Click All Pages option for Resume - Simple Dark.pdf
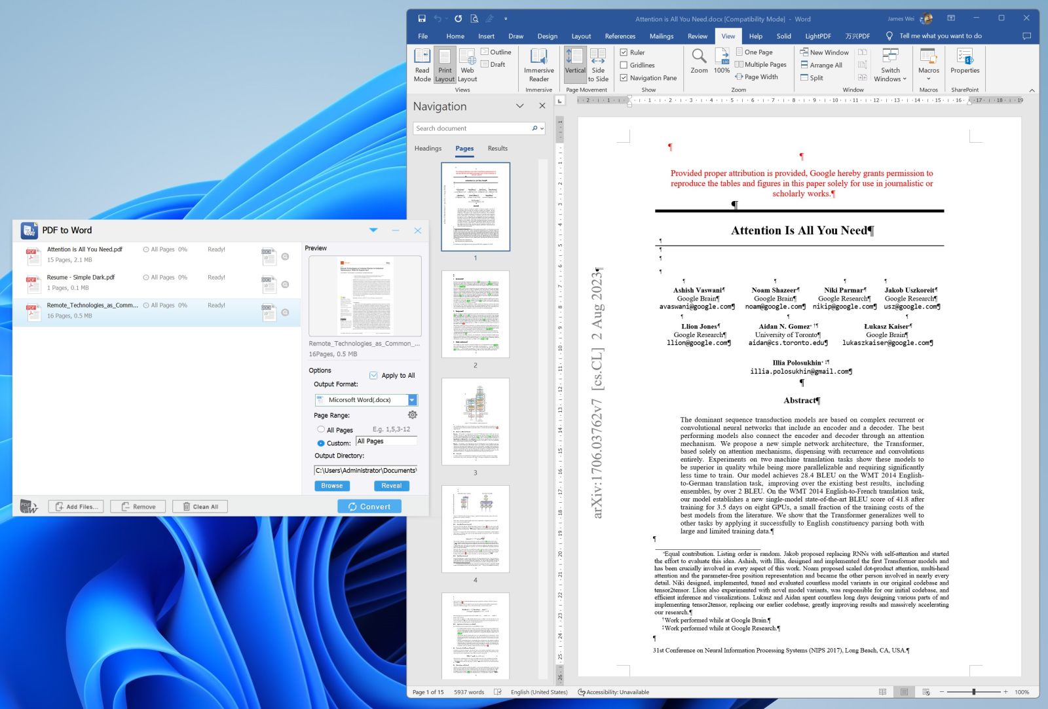 click(159, 278)
